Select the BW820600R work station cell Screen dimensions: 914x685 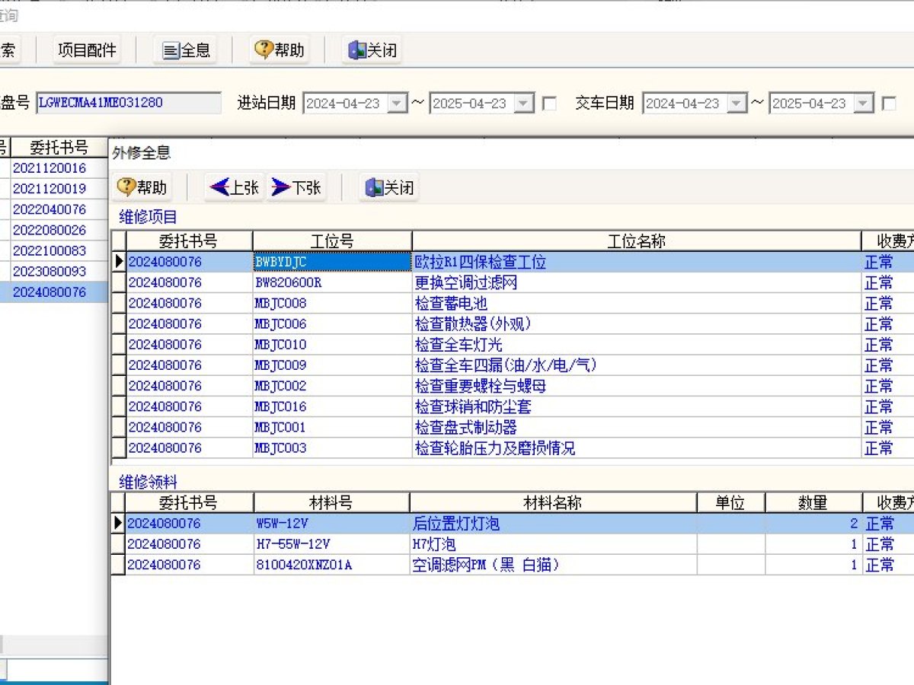coord(332,282)
